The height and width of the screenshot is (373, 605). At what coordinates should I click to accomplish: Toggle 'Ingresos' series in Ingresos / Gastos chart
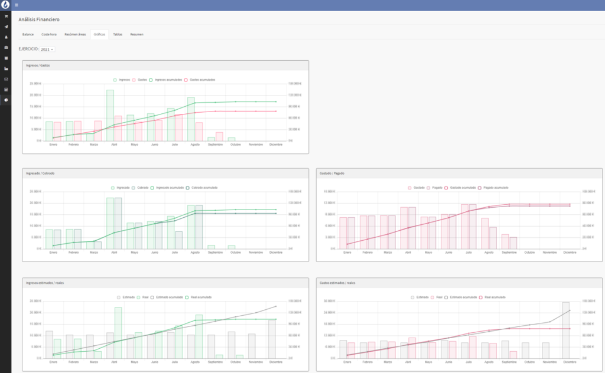point(123,79)
